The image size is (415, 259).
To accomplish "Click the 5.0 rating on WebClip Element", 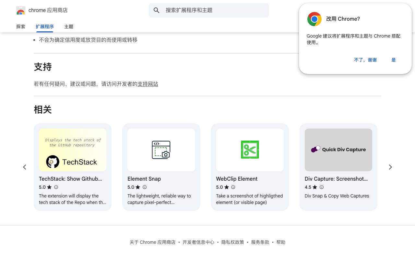I will pyautogui.click(x=219, y=187).
